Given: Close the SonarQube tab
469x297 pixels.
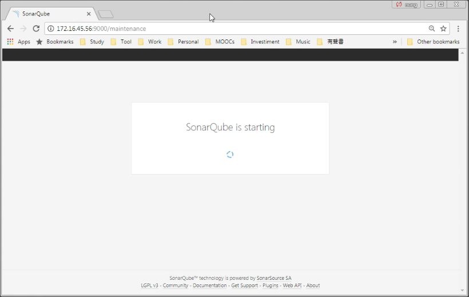Looking at the screenshot, I should [x=89, y=14].
